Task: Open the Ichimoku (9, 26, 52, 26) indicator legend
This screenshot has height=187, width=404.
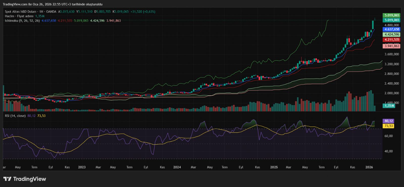Action: [x=22, y=21]
